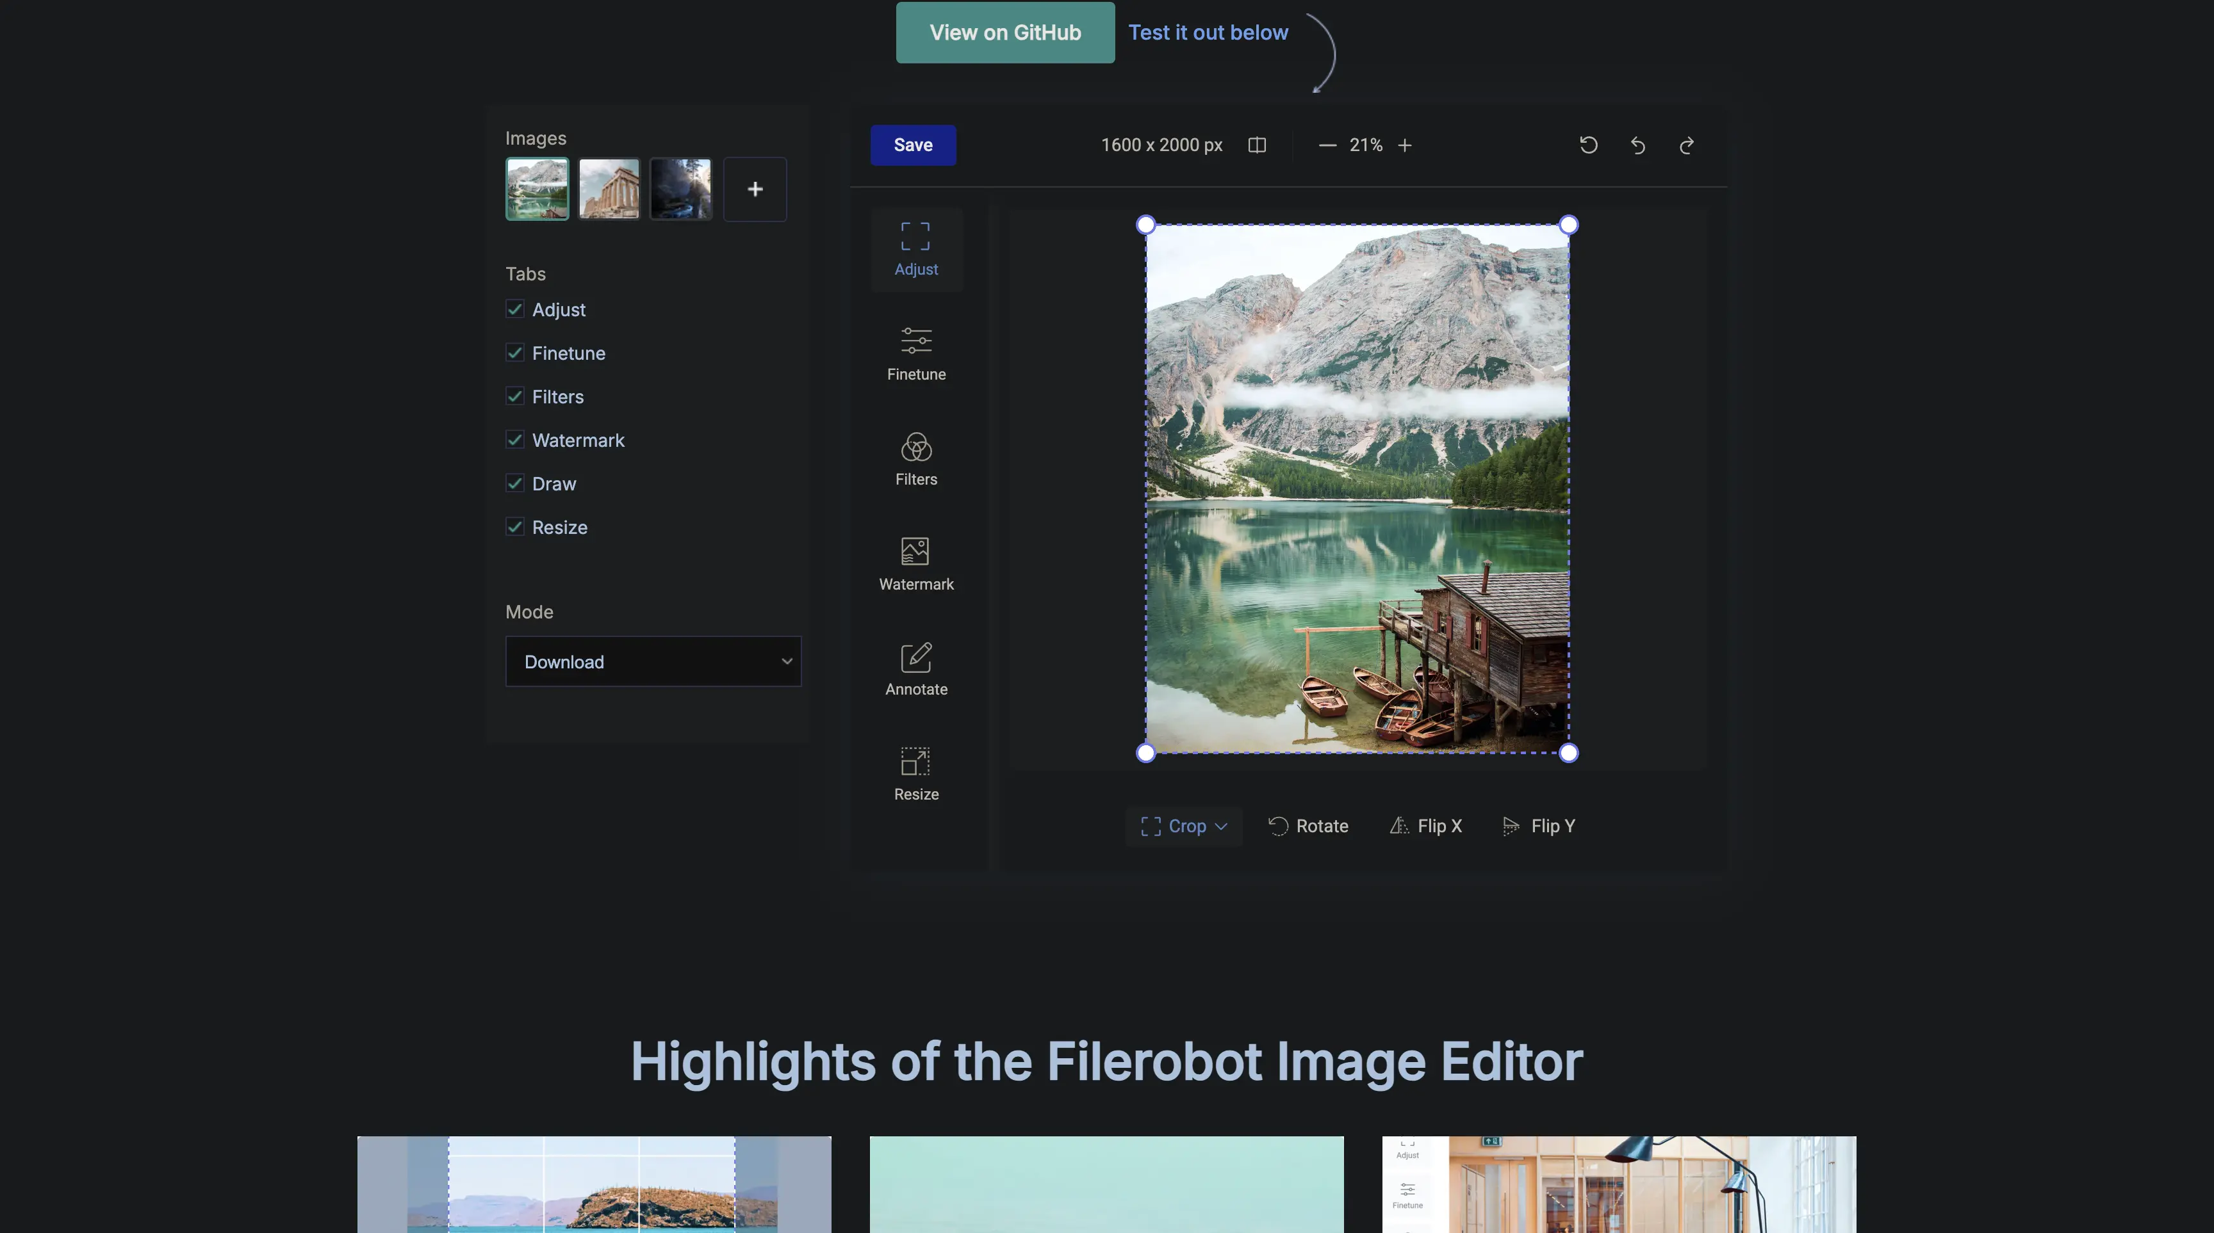Click the 21% zoom level value
The width and height of the screenshot is (2214, 1233).
click(1366, 145)
